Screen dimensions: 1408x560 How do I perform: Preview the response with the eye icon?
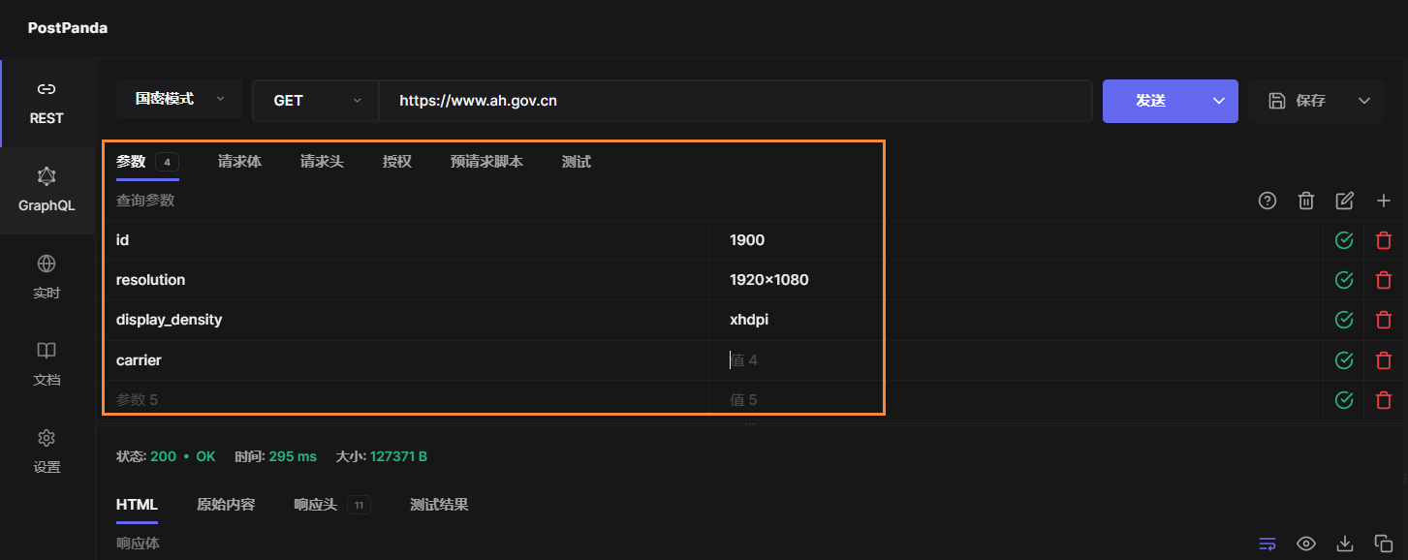tap(1305, 544)
